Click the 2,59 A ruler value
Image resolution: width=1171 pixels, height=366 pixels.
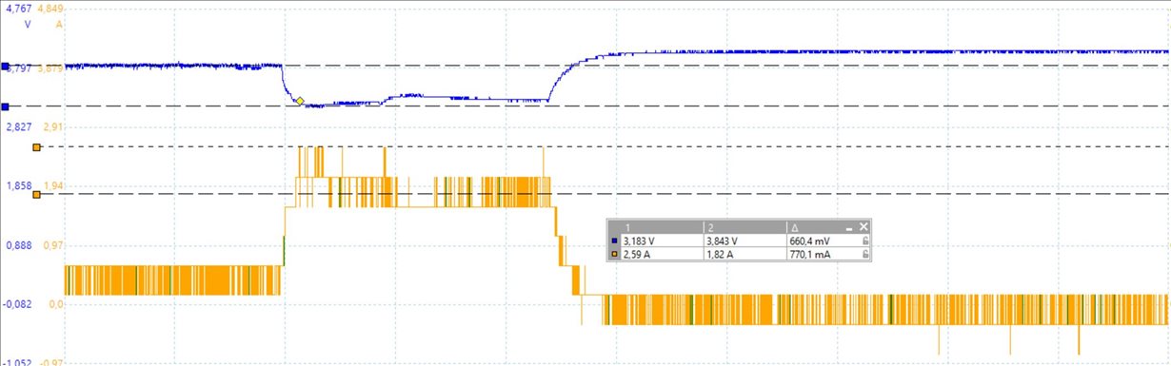pos(636,255)
